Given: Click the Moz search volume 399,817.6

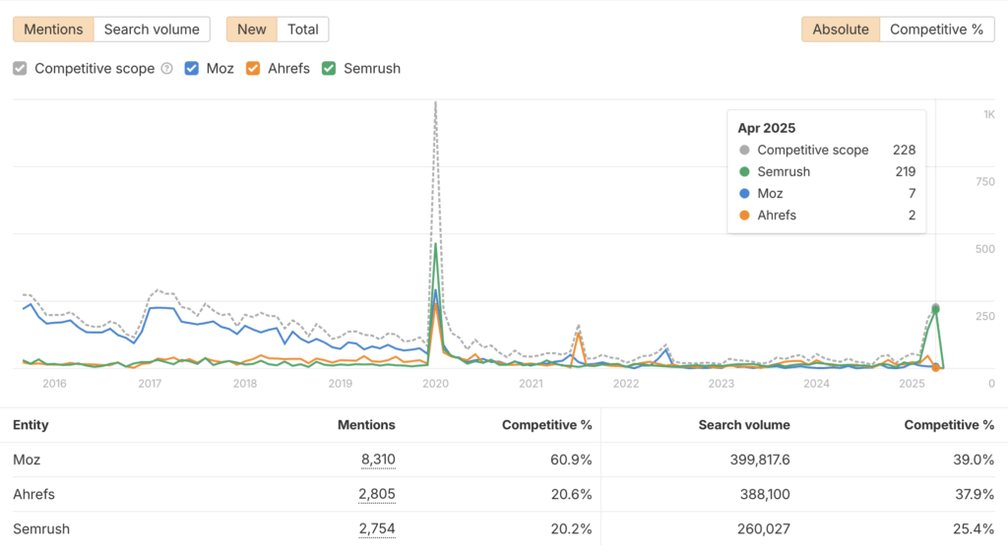Looking at the screenshot, I should [760, 460].
